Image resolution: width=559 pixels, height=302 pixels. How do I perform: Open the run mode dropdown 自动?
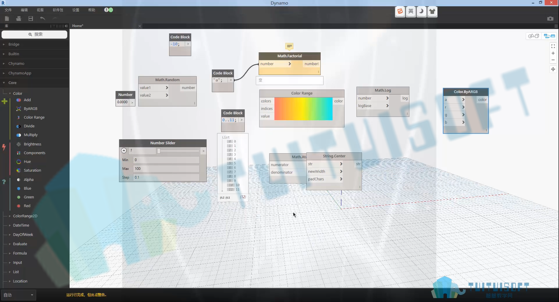point(18,295)
